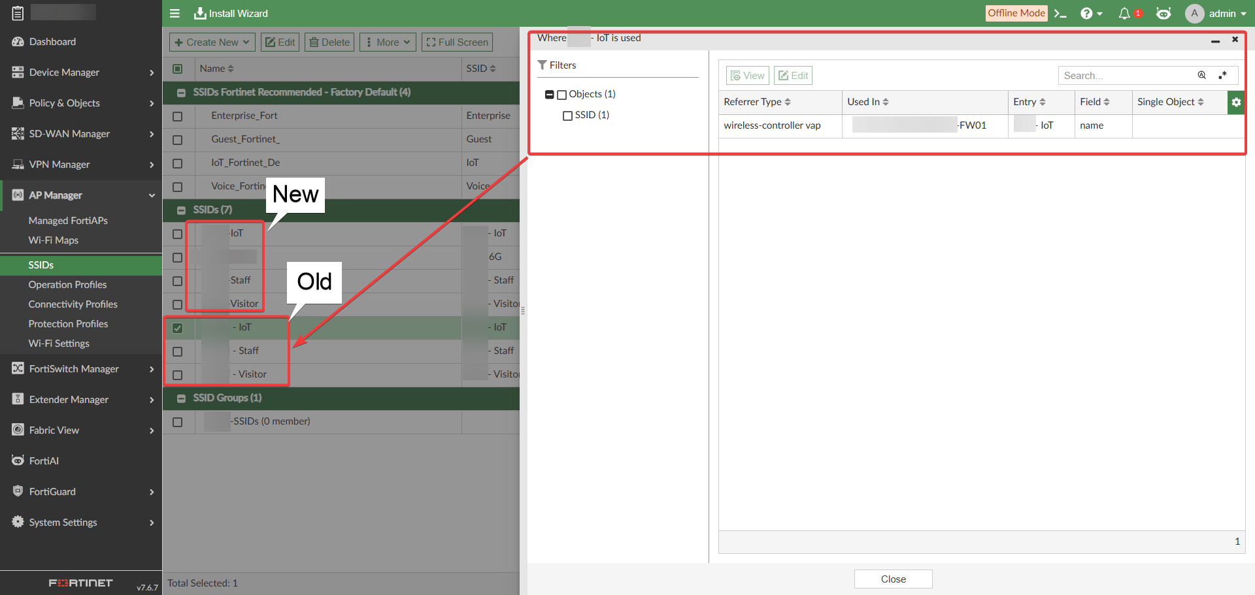The image size is (1255, 595).
Task: Open the FortiAI assistant icon in header
Action: tap(1163, 13)
